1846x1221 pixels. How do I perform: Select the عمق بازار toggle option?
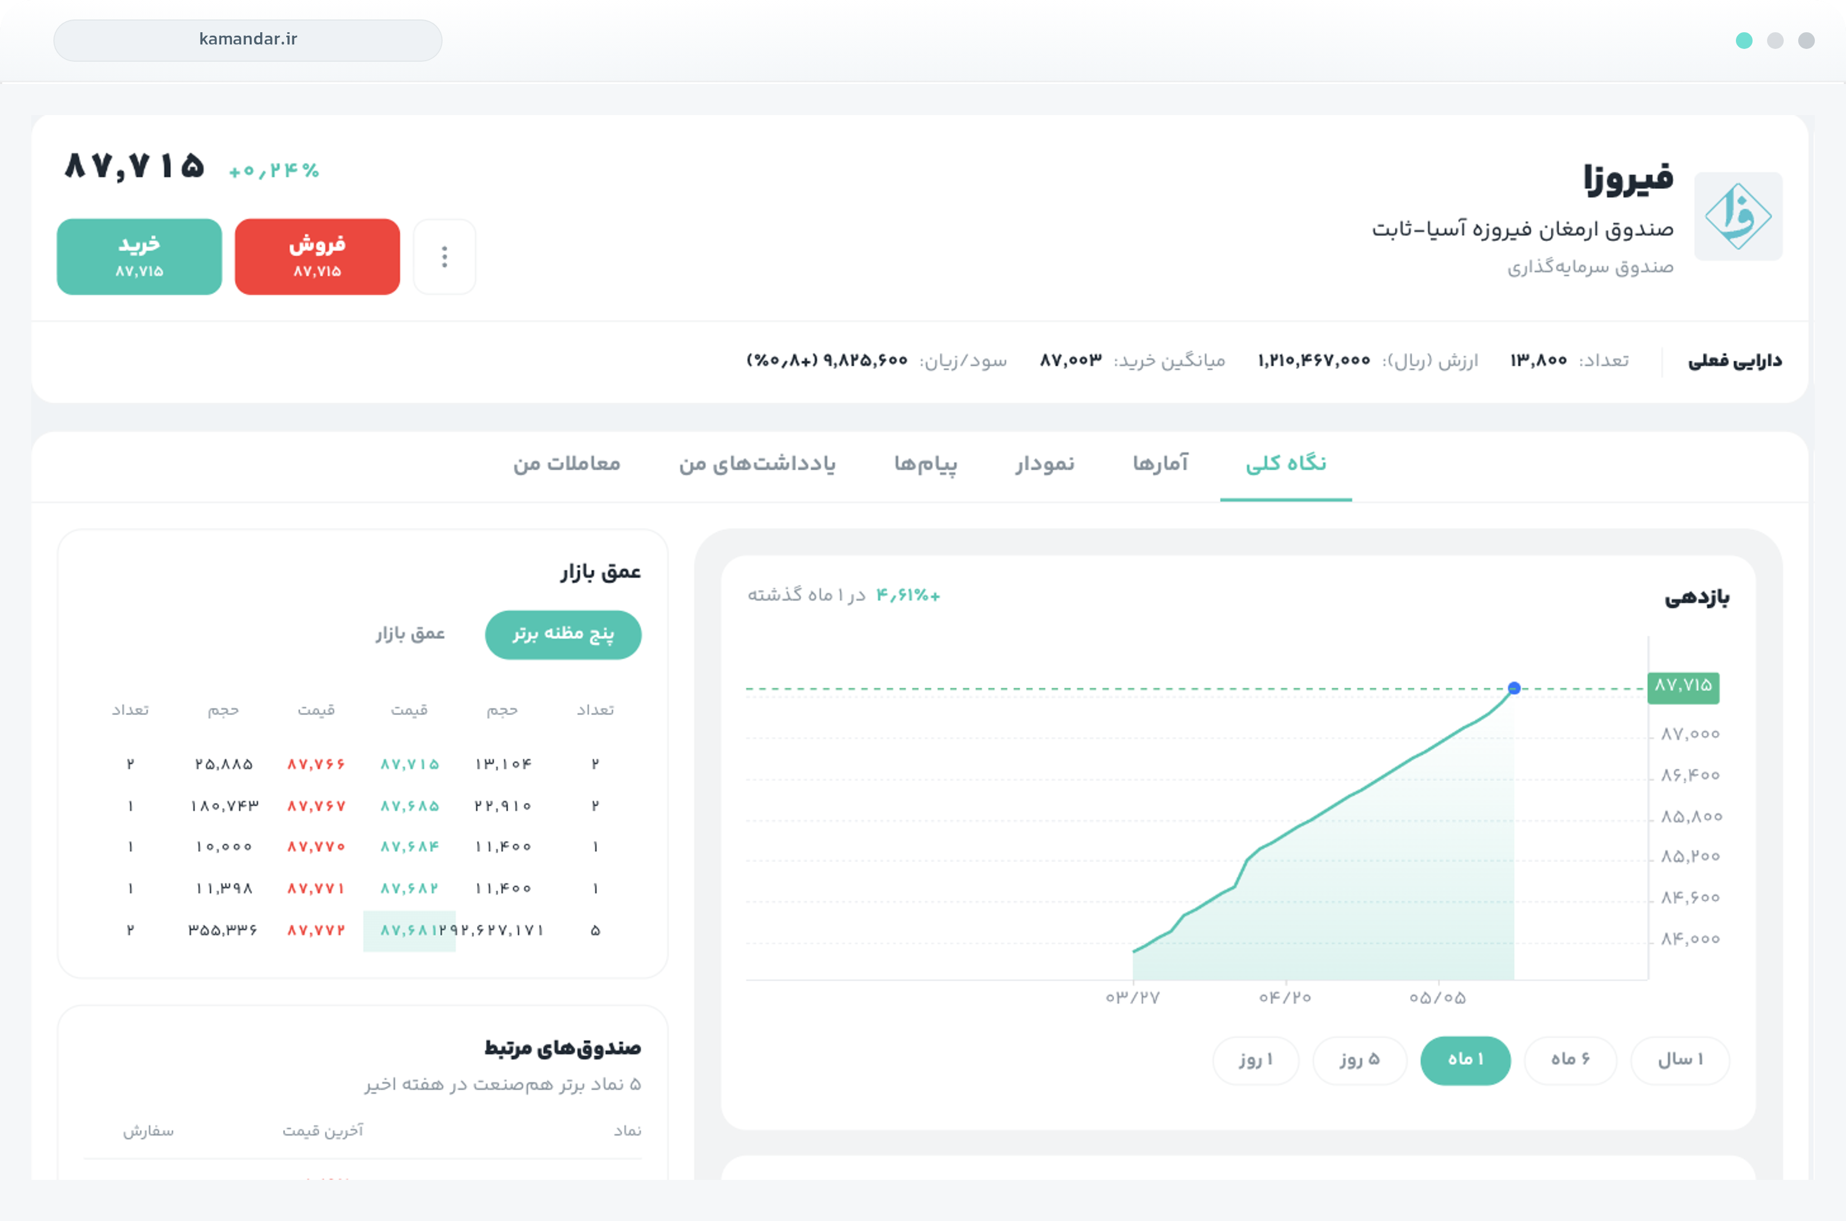(410, 634)
